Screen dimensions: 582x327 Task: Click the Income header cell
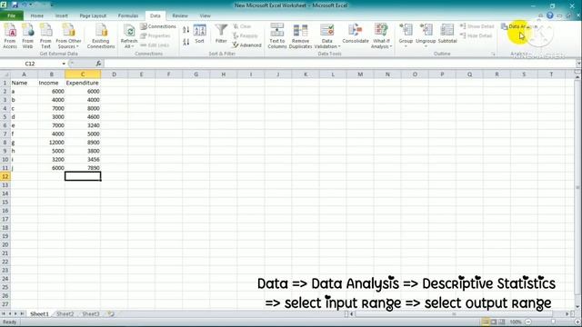(x=51, y=83)
